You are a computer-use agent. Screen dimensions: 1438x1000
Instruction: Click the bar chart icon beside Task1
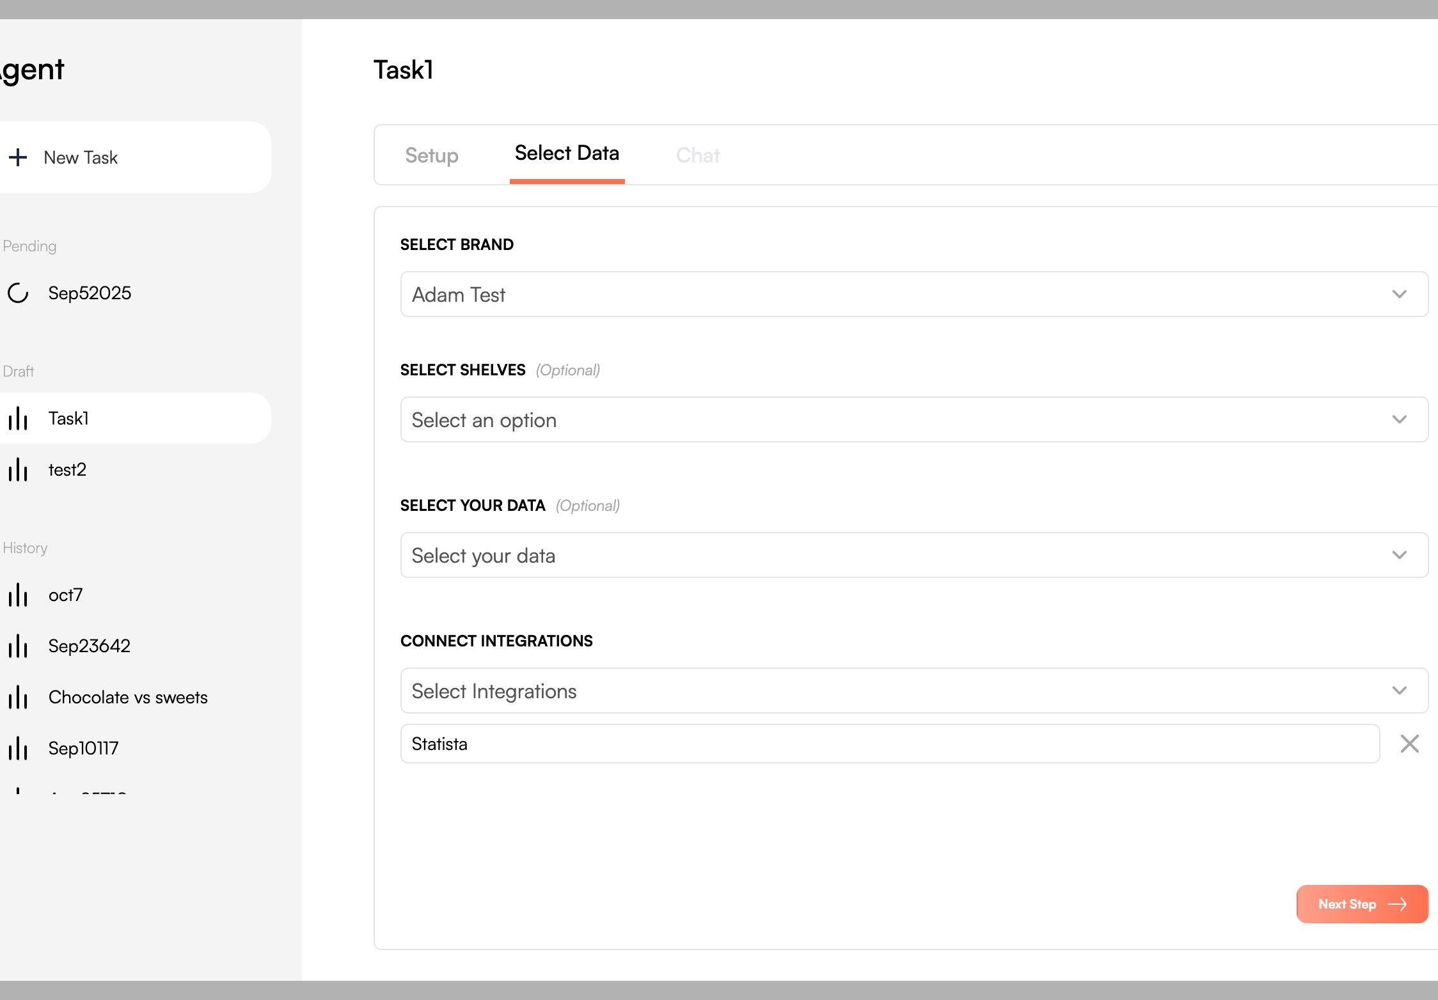[x=18, y=419]
